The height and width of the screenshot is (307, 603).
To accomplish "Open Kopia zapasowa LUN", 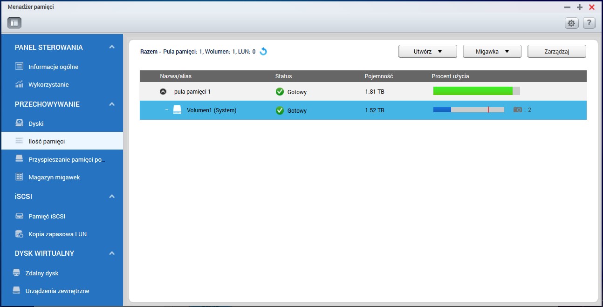I will (57, 234).
